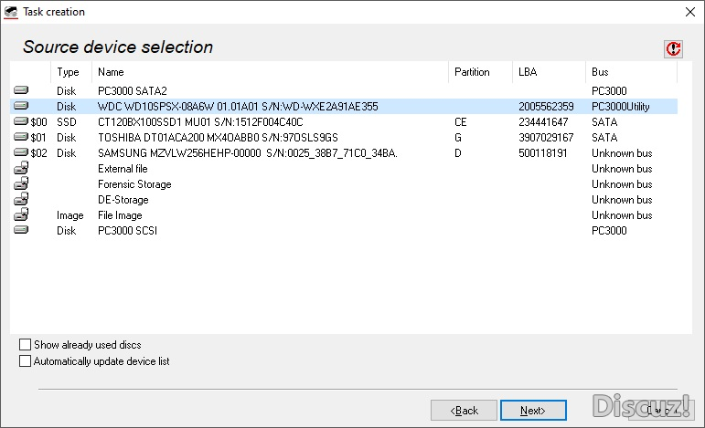Click Unknown bus cell in External file row

622,169
